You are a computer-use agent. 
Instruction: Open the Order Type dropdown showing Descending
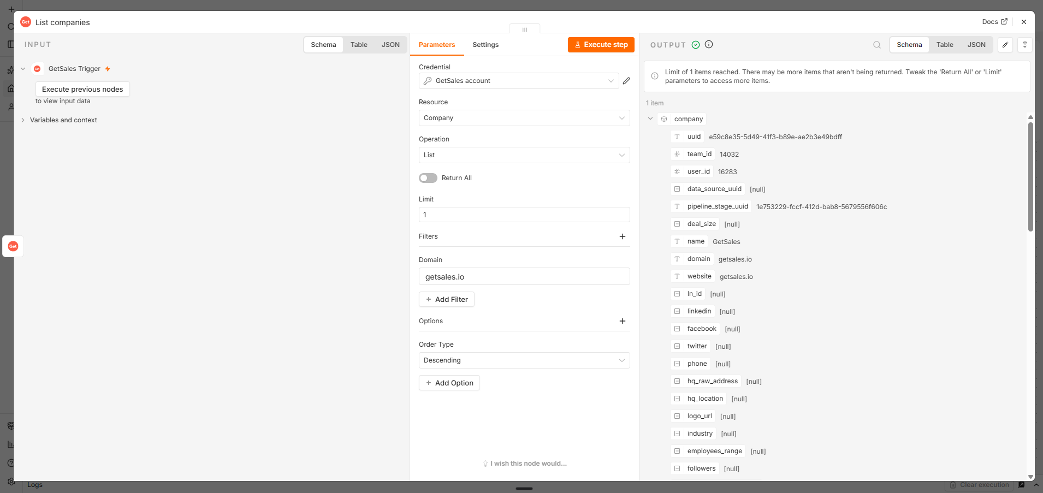pos(524,360)
